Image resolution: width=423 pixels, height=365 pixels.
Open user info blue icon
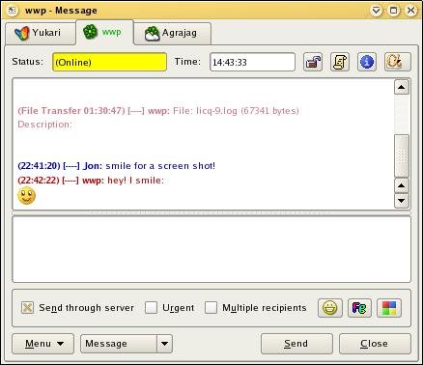367,62
